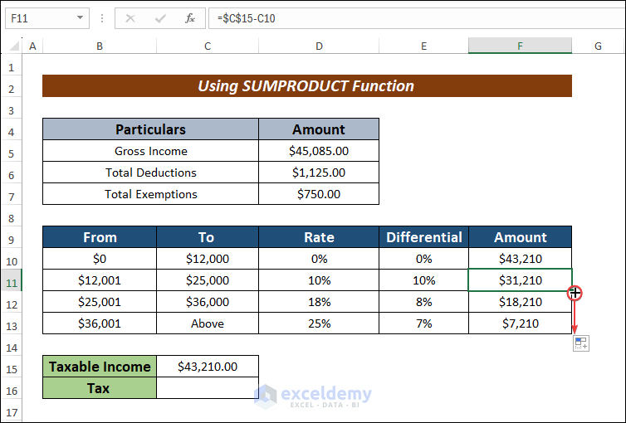Select the '7%' differential cell
The image size is (626, 423).
[x=423, y=323]
